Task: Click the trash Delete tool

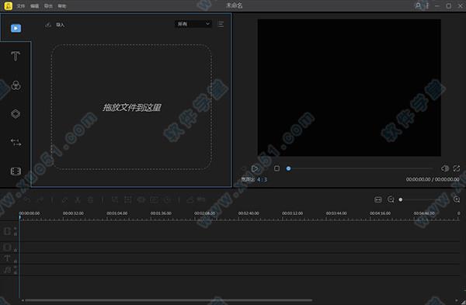Action: coord(90,200)
